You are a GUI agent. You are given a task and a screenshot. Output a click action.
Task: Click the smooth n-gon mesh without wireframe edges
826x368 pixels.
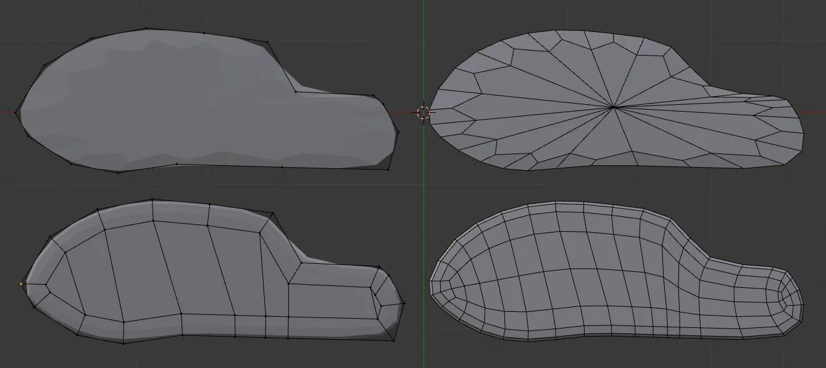[x=206, y=100]
